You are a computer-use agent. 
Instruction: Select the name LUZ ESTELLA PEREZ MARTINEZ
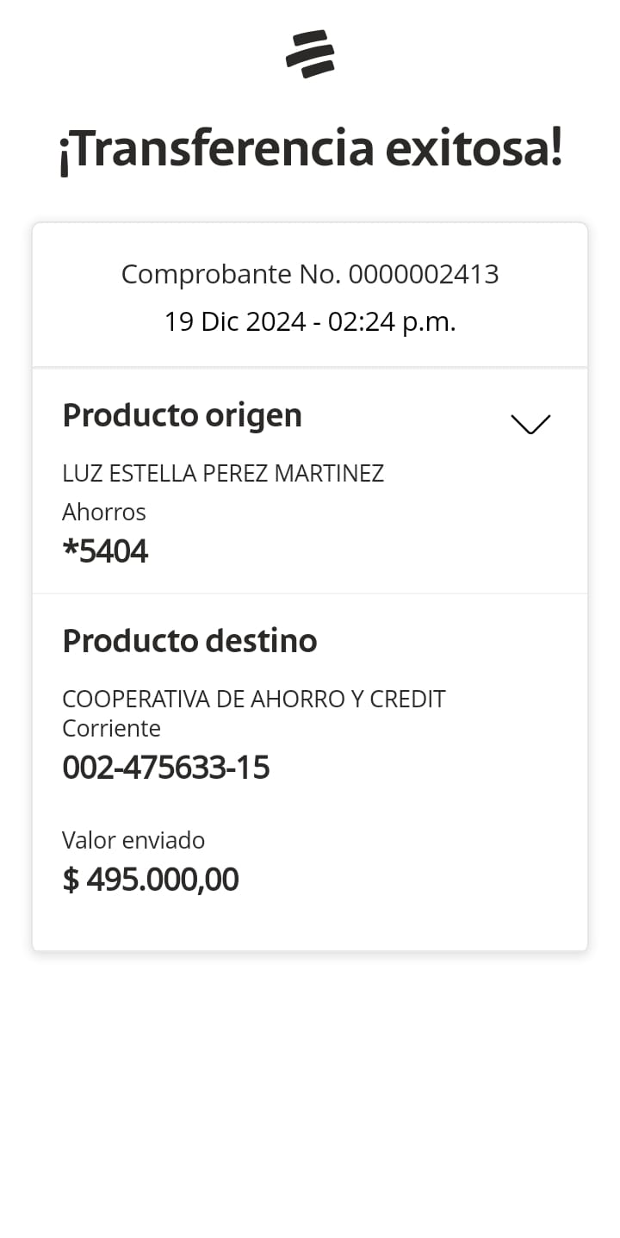[223, 473]
